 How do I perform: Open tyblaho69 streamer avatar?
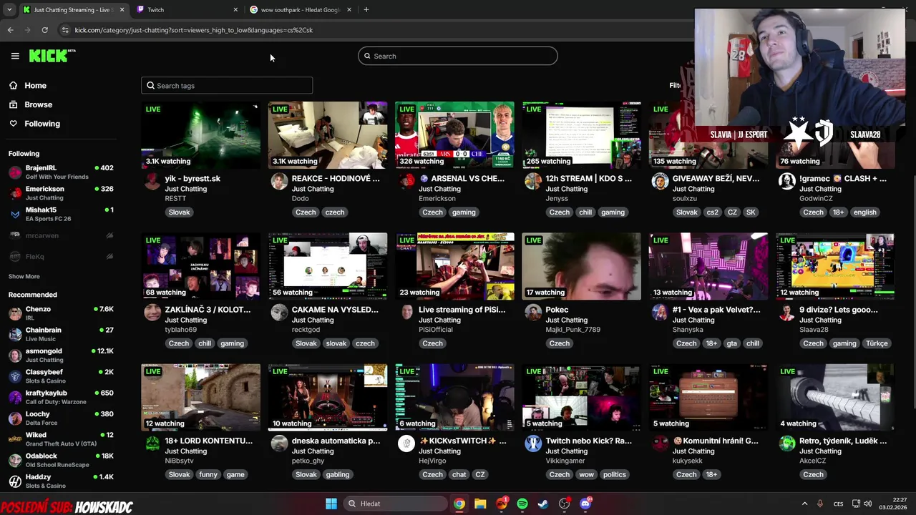pos(152,312)
